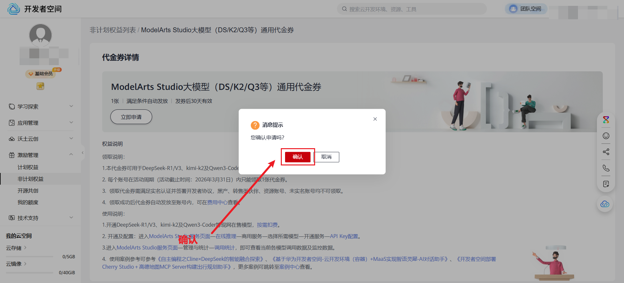Click the 0/5GB storage value

click(69, 257)
